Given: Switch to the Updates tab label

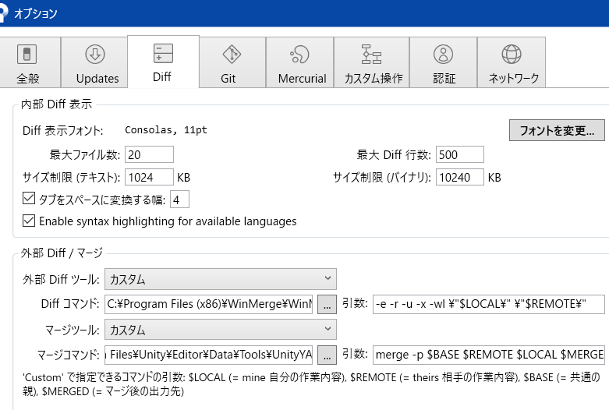Looking at the screenshot, I should [97, 79].
